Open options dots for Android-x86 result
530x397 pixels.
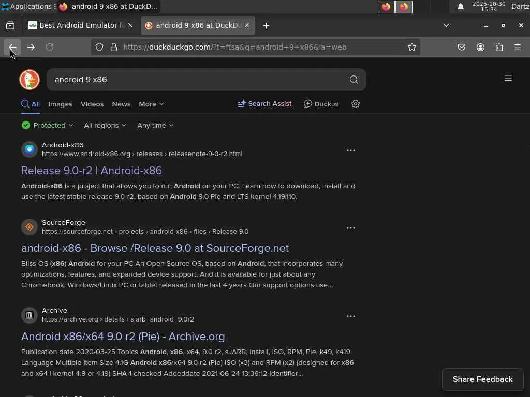[351, 150]
